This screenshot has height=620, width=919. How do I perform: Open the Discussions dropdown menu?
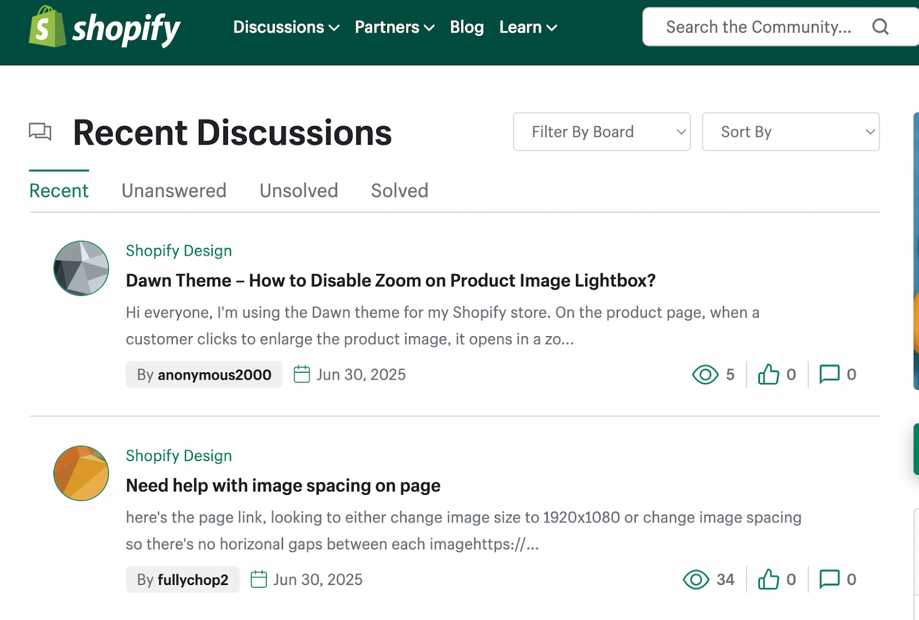(286, 27)
